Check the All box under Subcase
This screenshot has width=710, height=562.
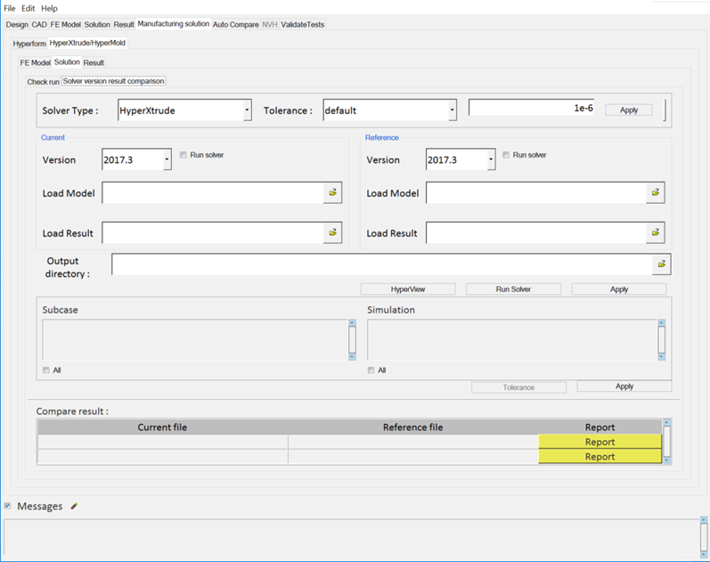coord(46,371)
